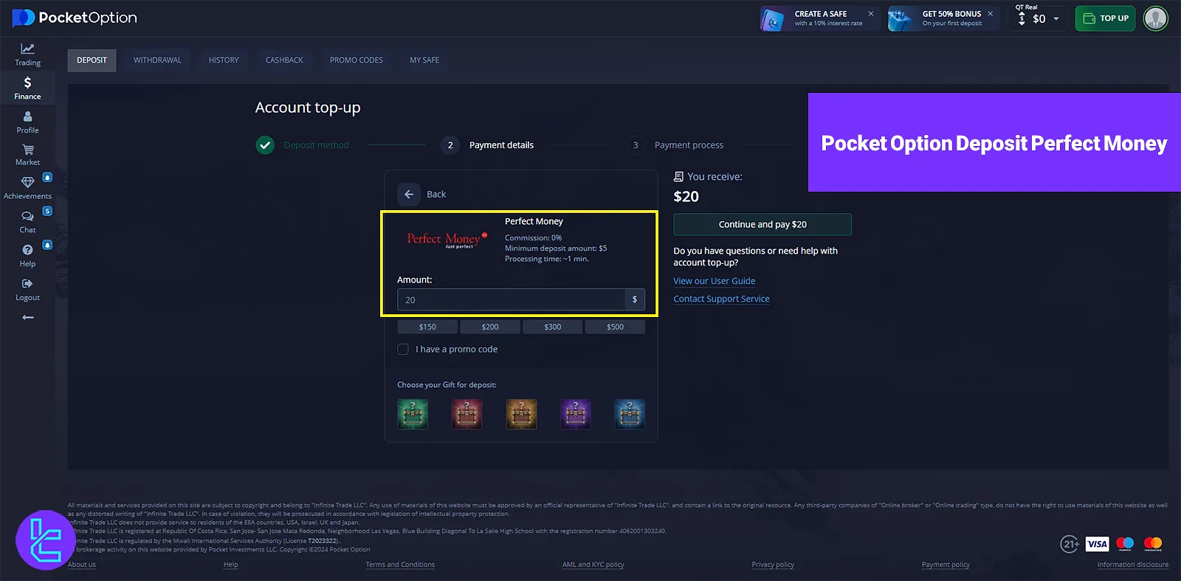Image resolution: width=1181 pixels, height=581 pixels.
Task: Click the Back arrow button
Action: click(409, 195)
